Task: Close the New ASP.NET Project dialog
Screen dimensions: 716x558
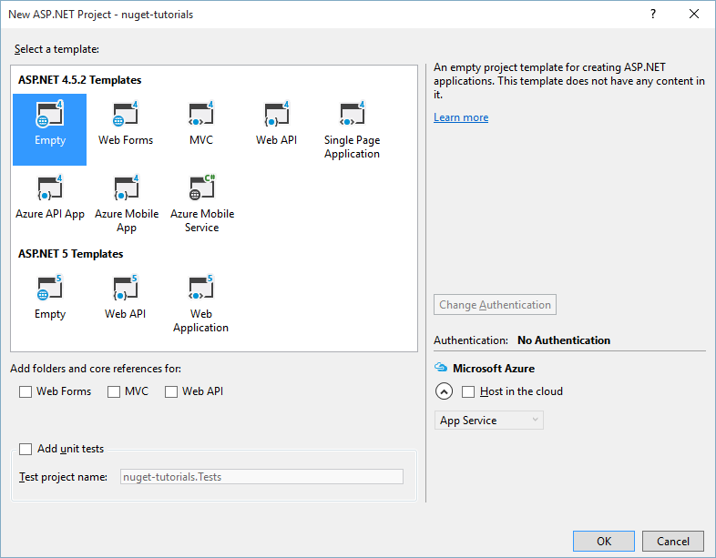Action: click(694, 15)
